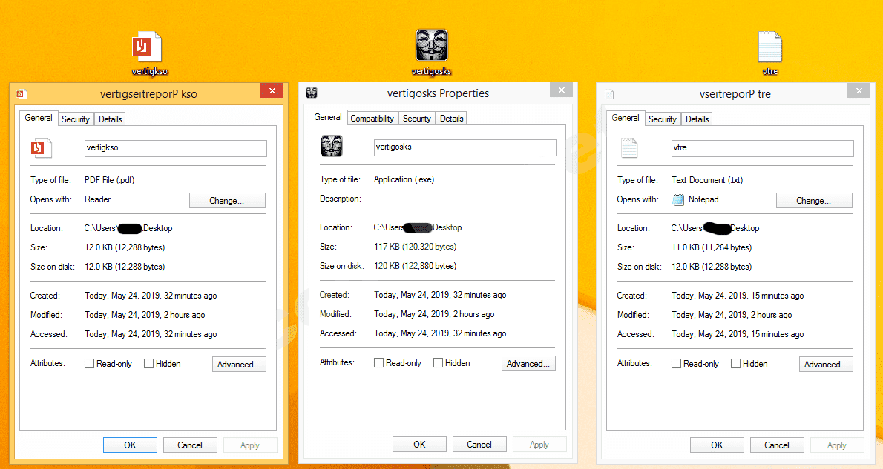The image size is (883, 469).
Task: Open Advanced attributes for vertigkso
Action: coord(239,365)
